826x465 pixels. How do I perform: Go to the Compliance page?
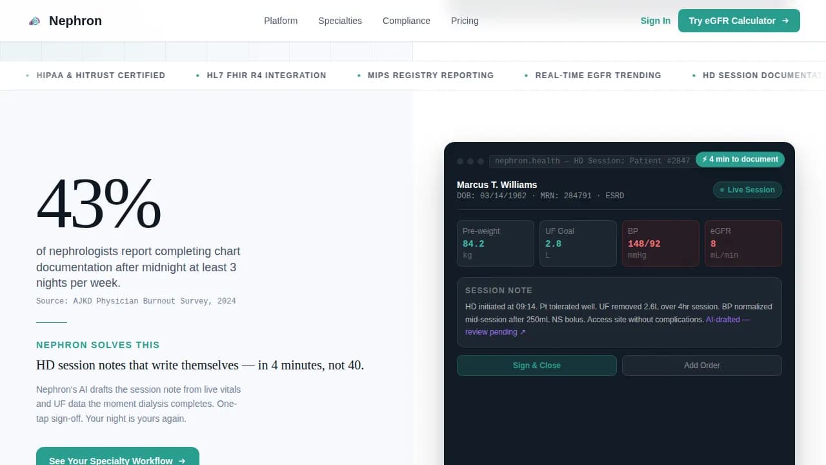tap(407, 21)
